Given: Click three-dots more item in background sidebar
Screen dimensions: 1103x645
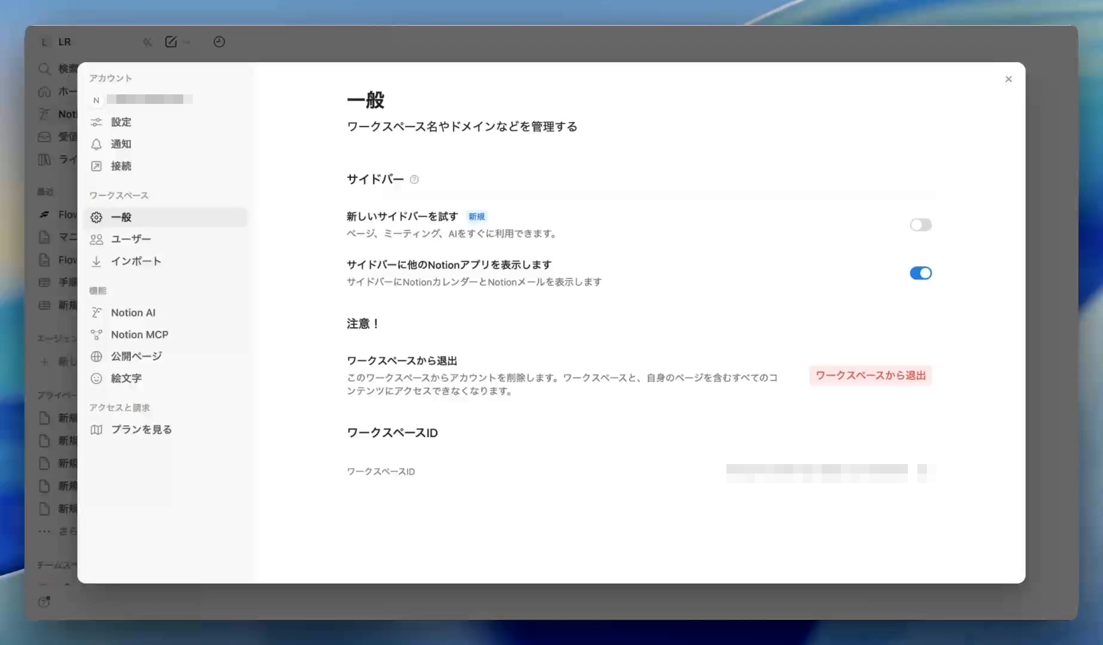Looking at the screenshot, I should pos(44,531).
